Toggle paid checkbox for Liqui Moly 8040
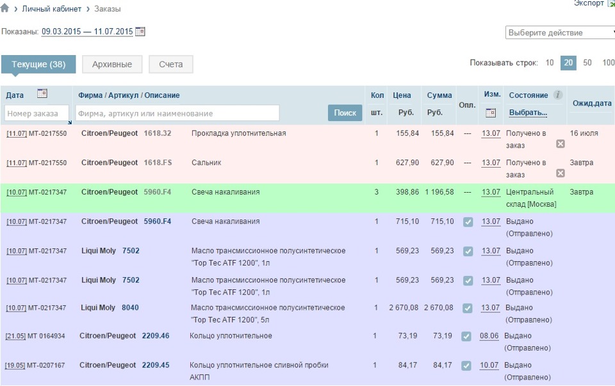Viewport: 615px width, 386px height. (468, 309)
